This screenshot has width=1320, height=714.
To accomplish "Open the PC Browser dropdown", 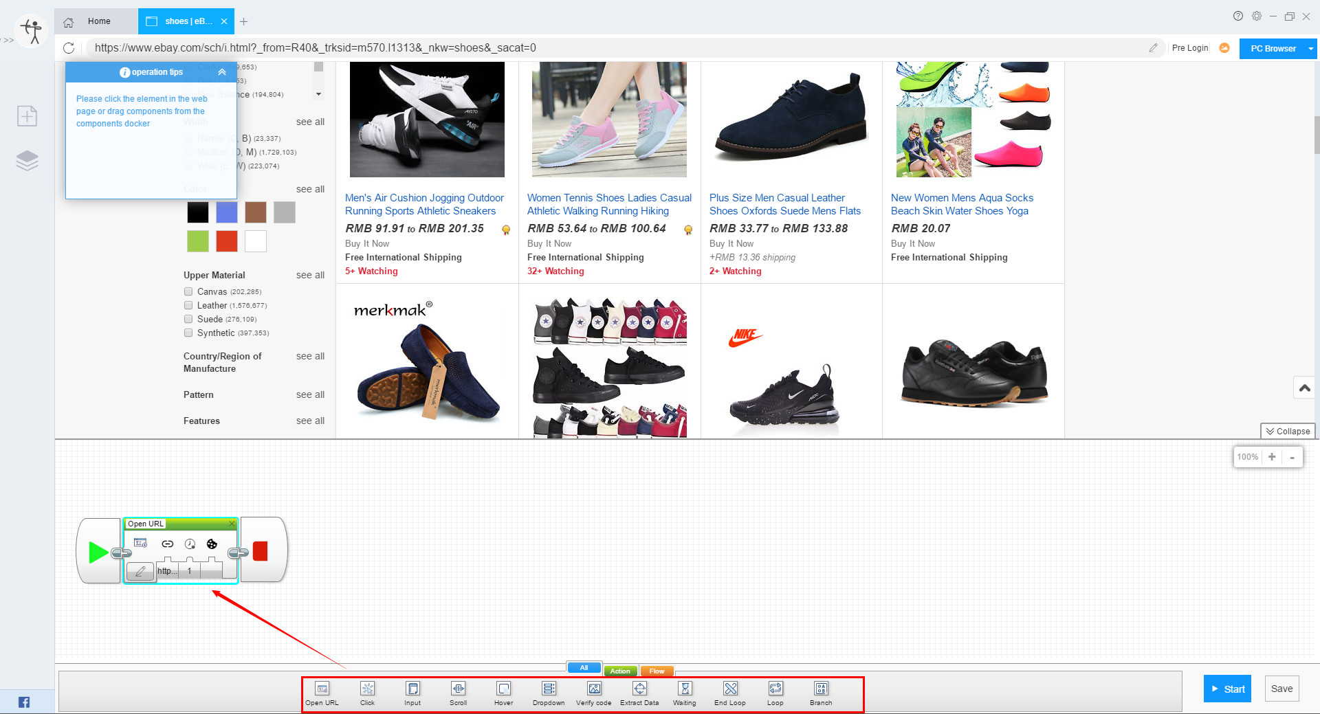I will (1310, 49).
